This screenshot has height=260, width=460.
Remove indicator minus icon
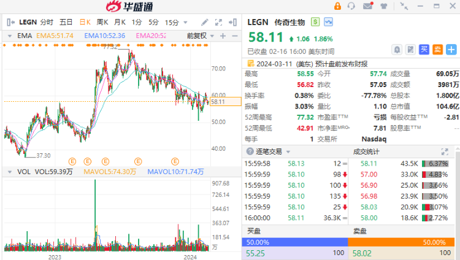235,36
